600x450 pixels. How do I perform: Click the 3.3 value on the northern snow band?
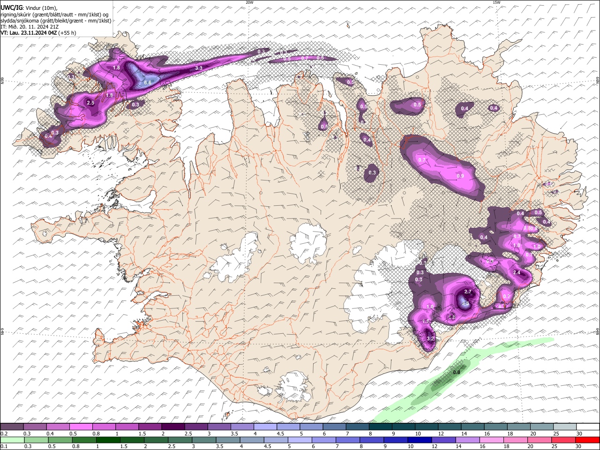(x=199, y=68)
